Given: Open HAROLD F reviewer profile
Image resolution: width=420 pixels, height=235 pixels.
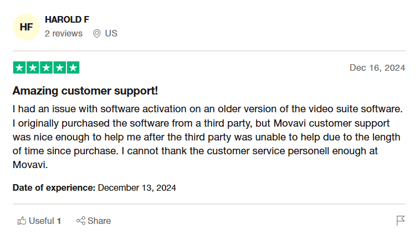Looking at the screenshot, I should tap(67, 19).
